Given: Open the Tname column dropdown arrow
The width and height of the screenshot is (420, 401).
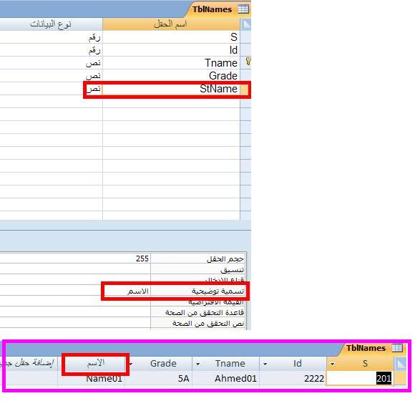Looking at the screenshot, I should 197,364.
